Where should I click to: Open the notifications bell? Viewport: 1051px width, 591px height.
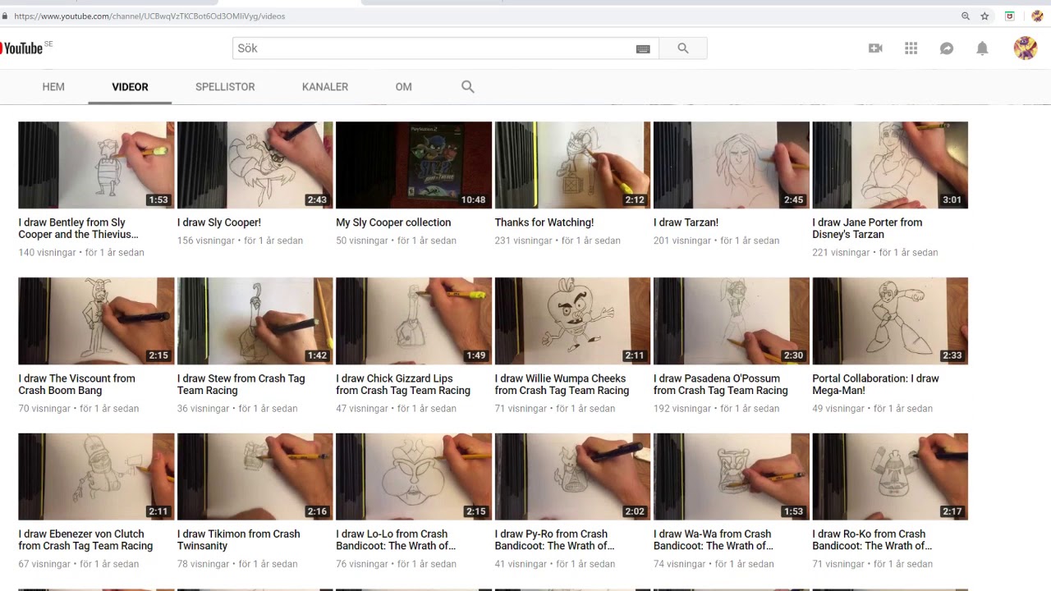point(982,48)
